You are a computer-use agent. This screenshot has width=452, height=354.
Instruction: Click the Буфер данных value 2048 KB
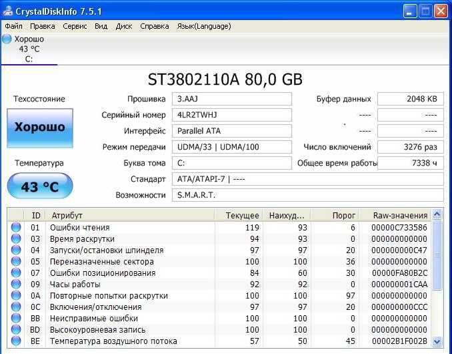[410, 99]
